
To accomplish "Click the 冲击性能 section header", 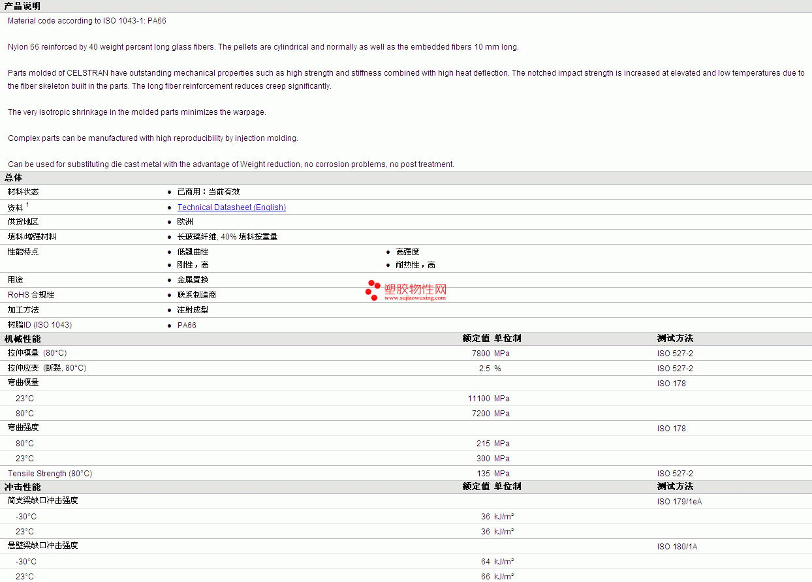I will click(22, 487).
